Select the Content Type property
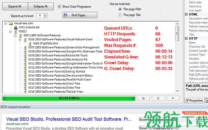Viewport: 208px width, 130px height. pos(197,54)
